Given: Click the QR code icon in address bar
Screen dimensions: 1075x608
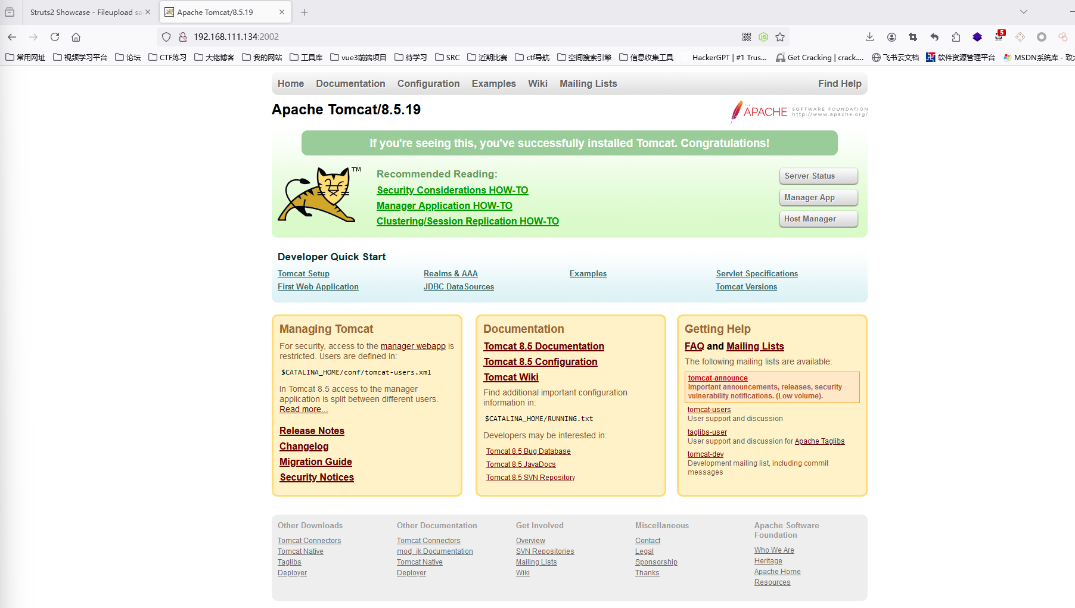Looking at the screenshot, I should click(747, 37).
